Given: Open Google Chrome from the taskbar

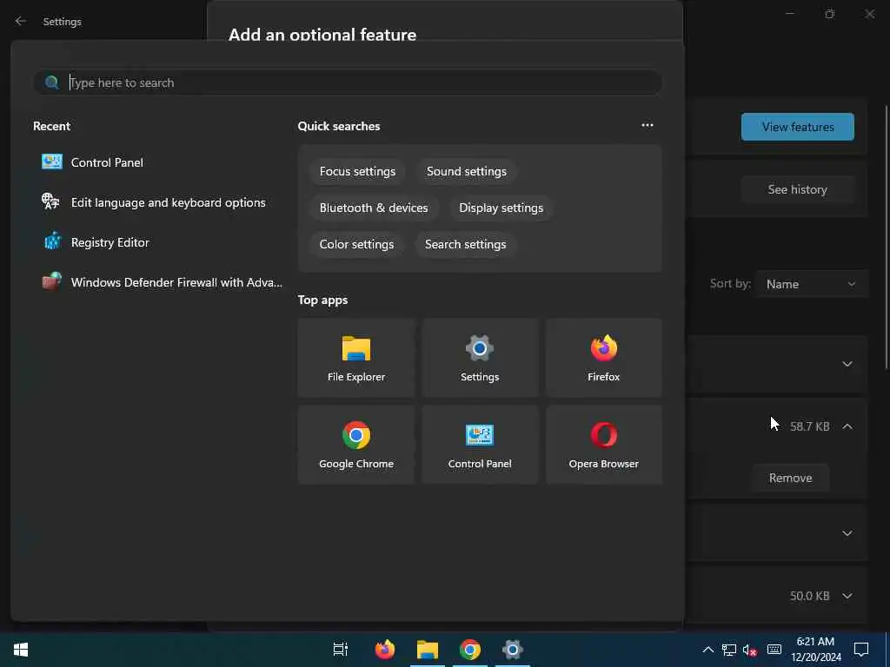Looking at the screenshot, I should [470, 650].
